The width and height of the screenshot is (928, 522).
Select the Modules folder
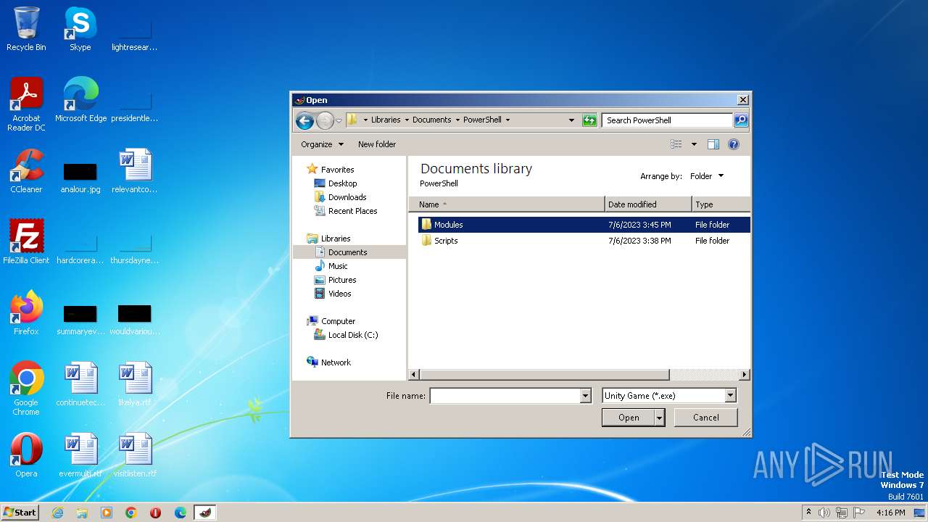pyautogui.click(x=584, y=225)
